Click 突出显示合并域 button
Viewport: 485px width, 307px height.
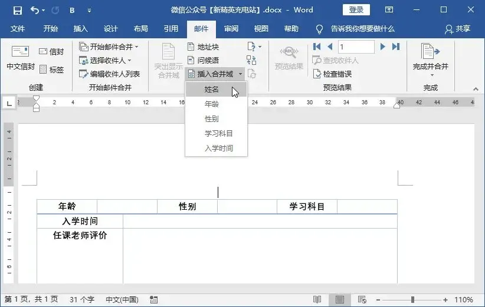tap(169, 61)
